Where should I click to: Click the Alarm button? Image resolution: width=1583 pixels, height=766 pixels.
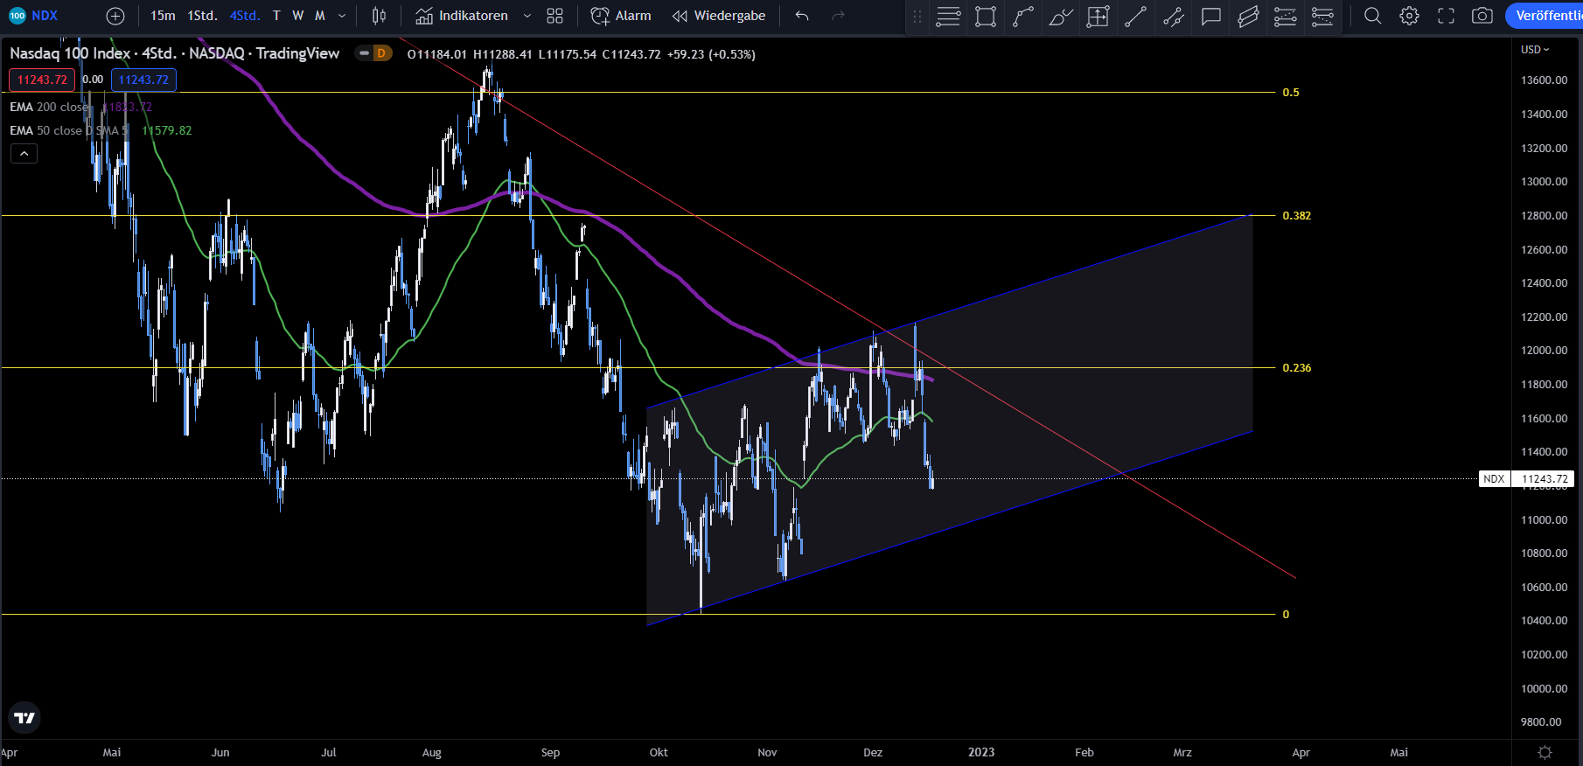point(621,16)
